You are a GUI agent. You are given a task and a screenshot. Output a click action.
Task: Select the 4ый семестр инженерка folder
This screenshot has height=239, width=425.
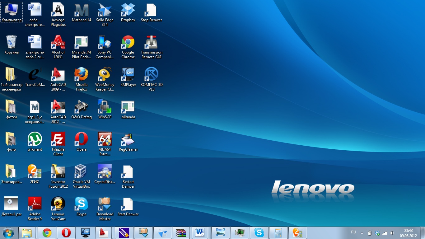[x=12, y=79]
